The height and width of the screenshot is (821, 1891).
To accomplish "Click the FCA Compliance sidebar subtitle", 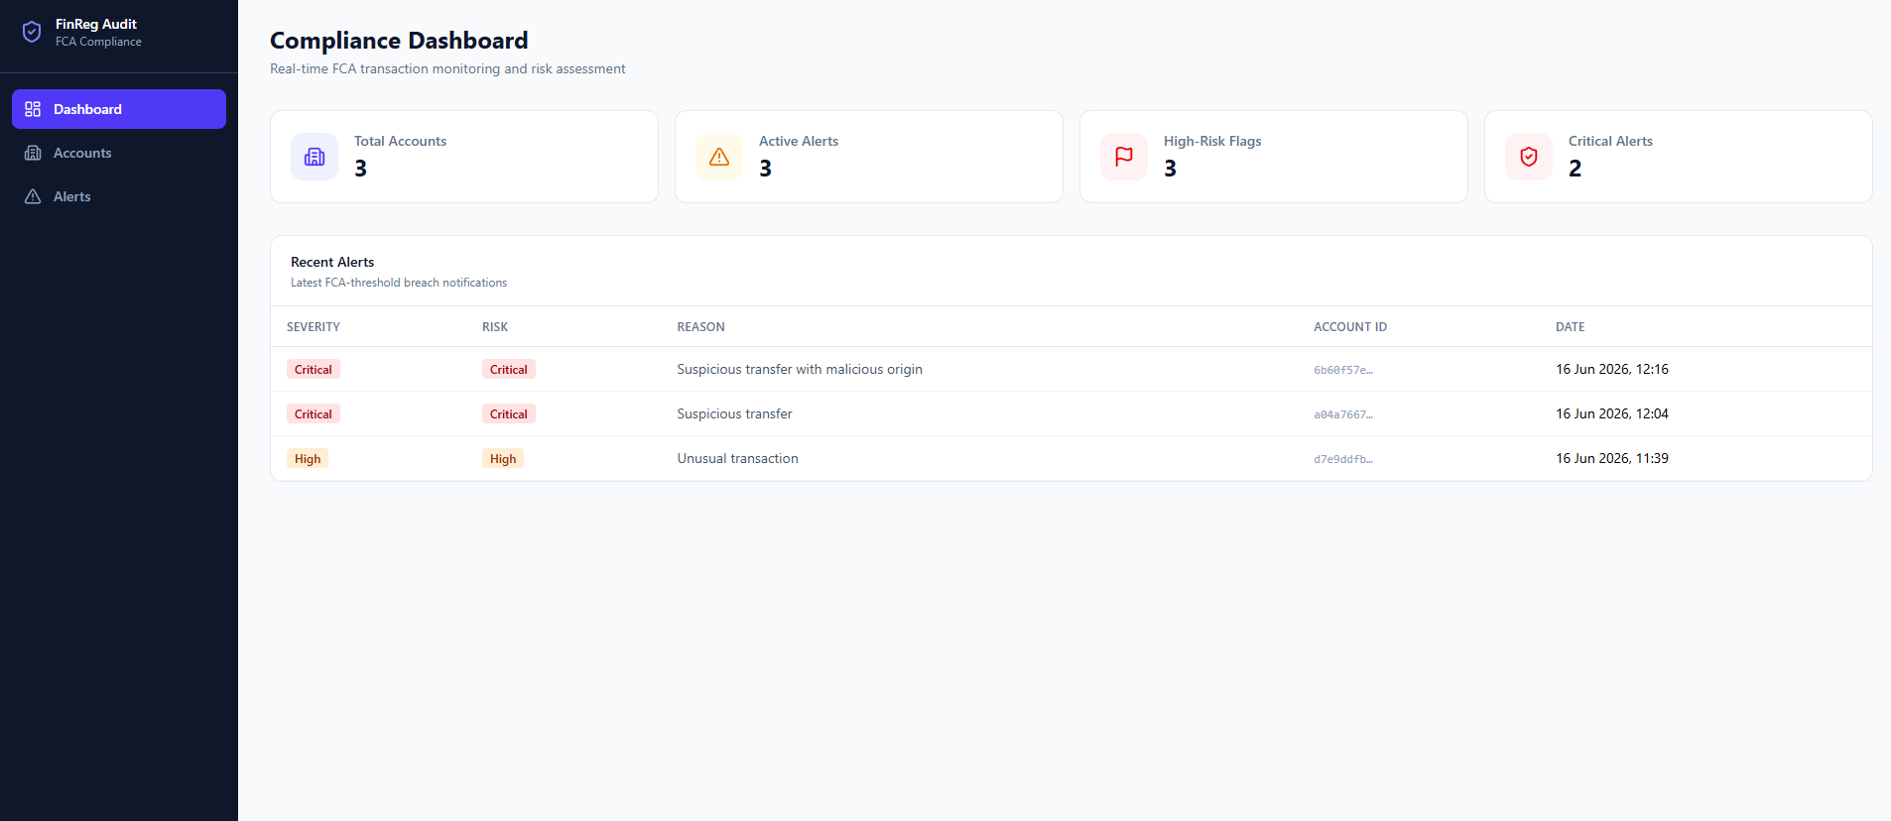I will (x=98, y=42).
